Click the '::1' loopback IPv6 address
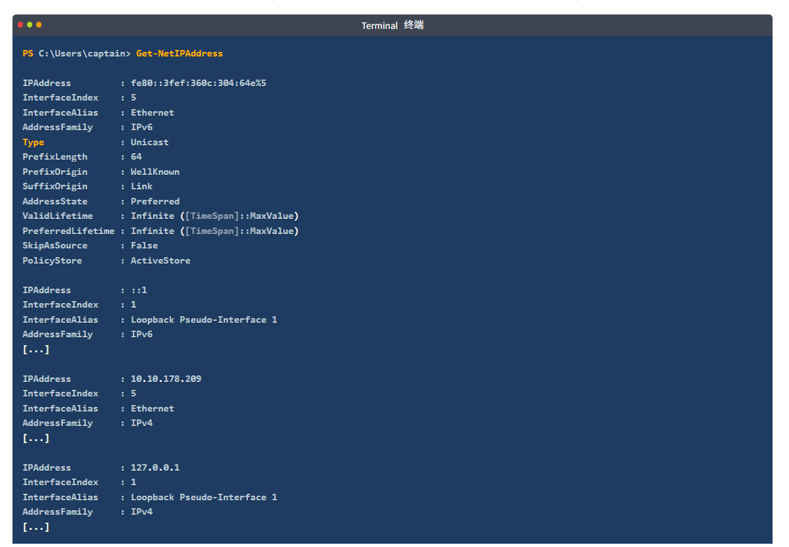The height and width of the screenshot is (547, 789). pos(139,290)
